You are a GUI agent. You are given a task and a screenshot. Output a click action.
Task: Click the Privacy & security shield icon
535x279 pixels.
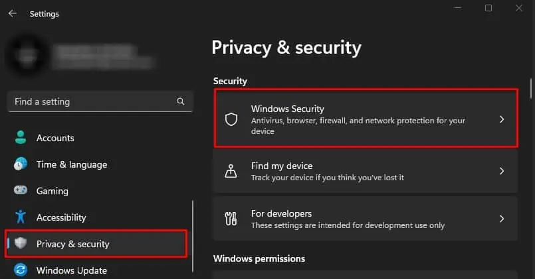[21, 244]
